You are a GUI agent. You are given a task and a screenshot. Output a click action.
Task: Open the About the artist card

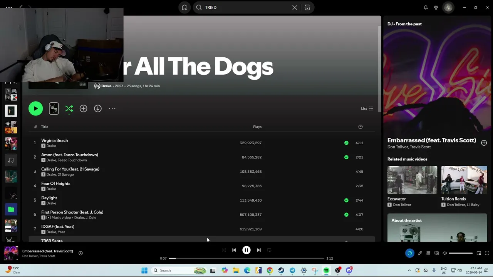click(x=437, y=228)
